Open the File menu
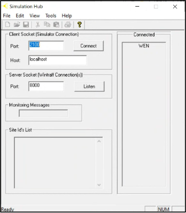This screenshot has width=186, height=213. [x=7, y=15]
